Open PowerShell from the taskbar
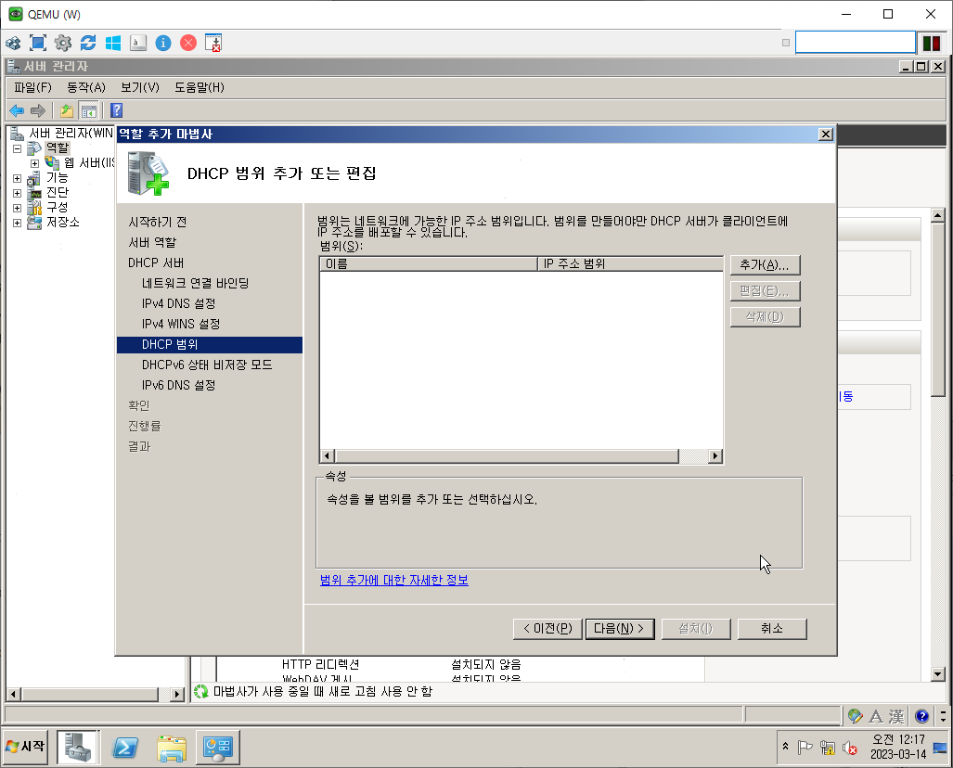Viewport: 953px width, 768px height. point(125,748)
